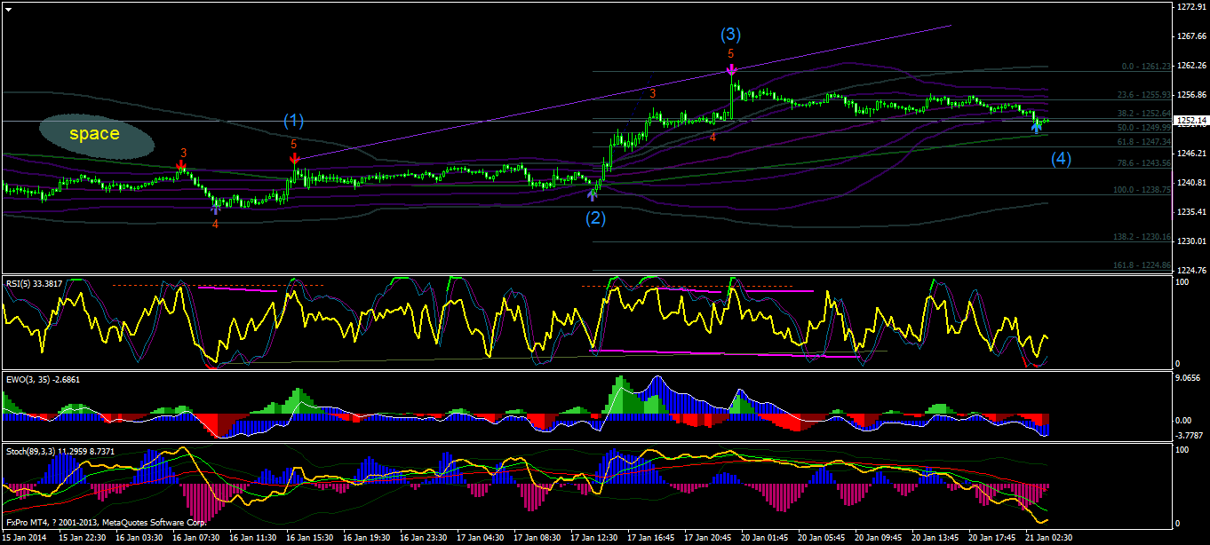
Task: Select the purple up arrow above red 4
Action: [x=216, y=209]
